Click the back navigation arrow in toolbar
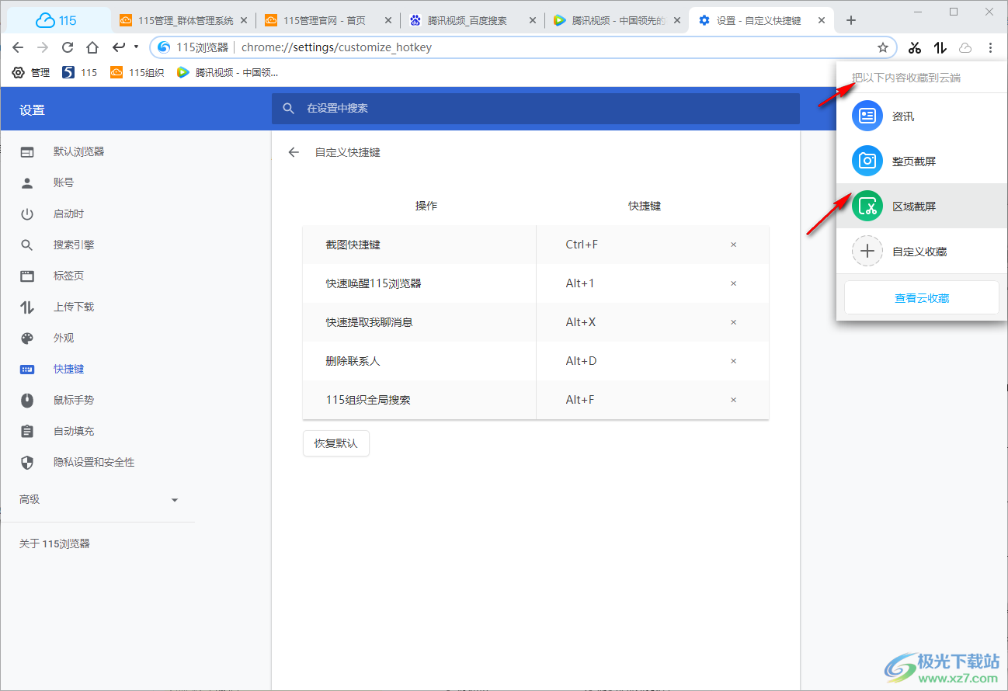 (18, 47)
